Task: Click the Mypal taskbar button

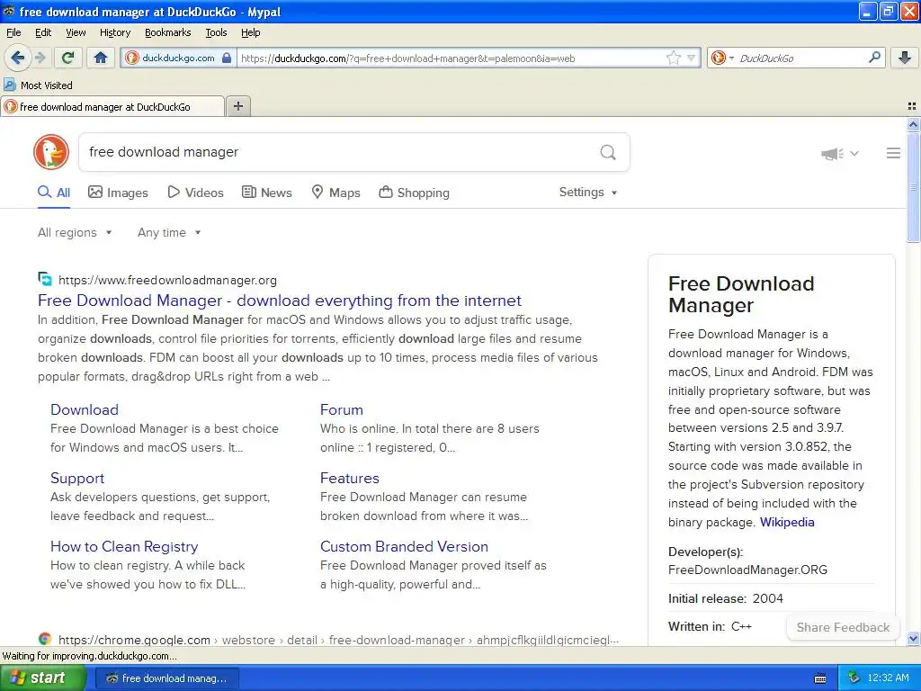Action: 166,678
